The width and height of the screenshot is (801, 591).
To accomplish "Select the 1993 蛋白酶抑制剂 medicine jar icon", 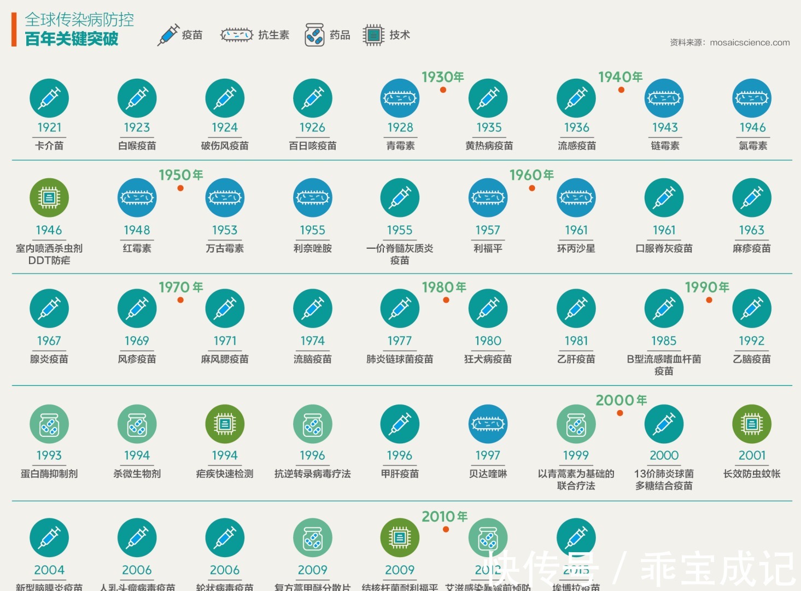I will [x=49, y=424].
